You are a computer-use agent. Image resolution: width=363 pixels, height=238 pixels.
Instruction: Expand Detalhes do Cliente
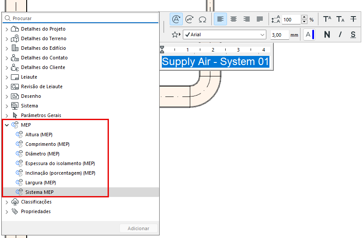(x=7, y=68)
